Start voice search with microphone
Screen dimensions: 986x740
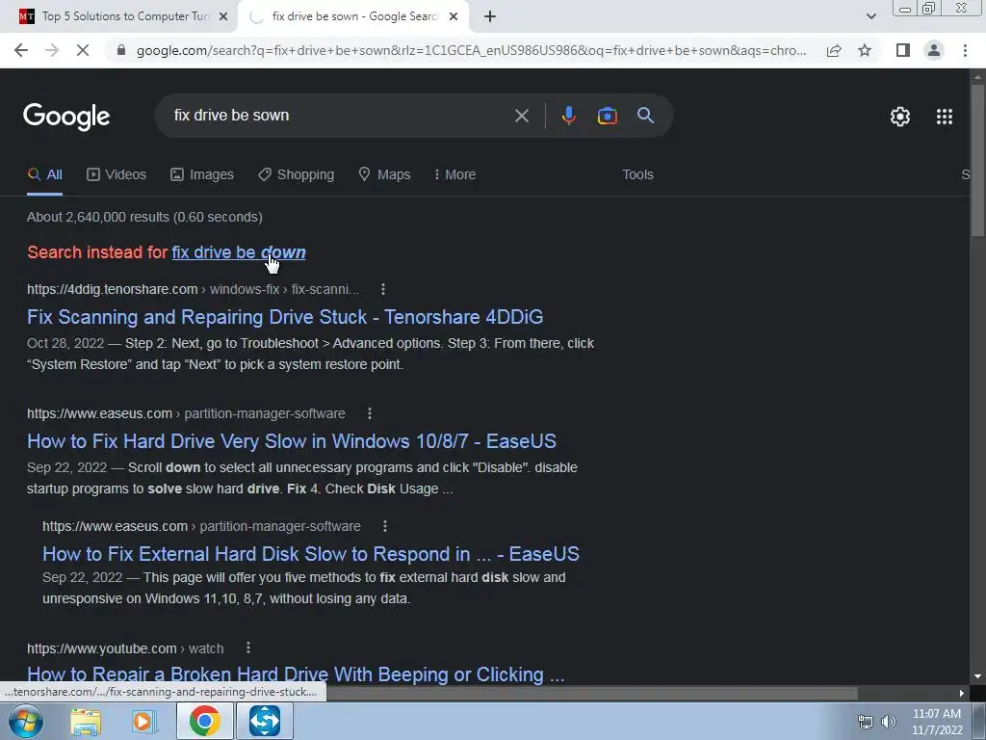(x=568, y=116)
